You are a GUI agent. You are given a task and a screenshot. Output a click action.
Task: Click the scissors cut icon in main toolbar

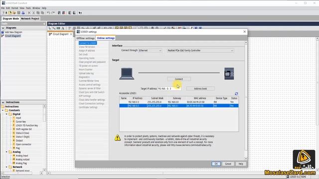click(x=33, y=13)
